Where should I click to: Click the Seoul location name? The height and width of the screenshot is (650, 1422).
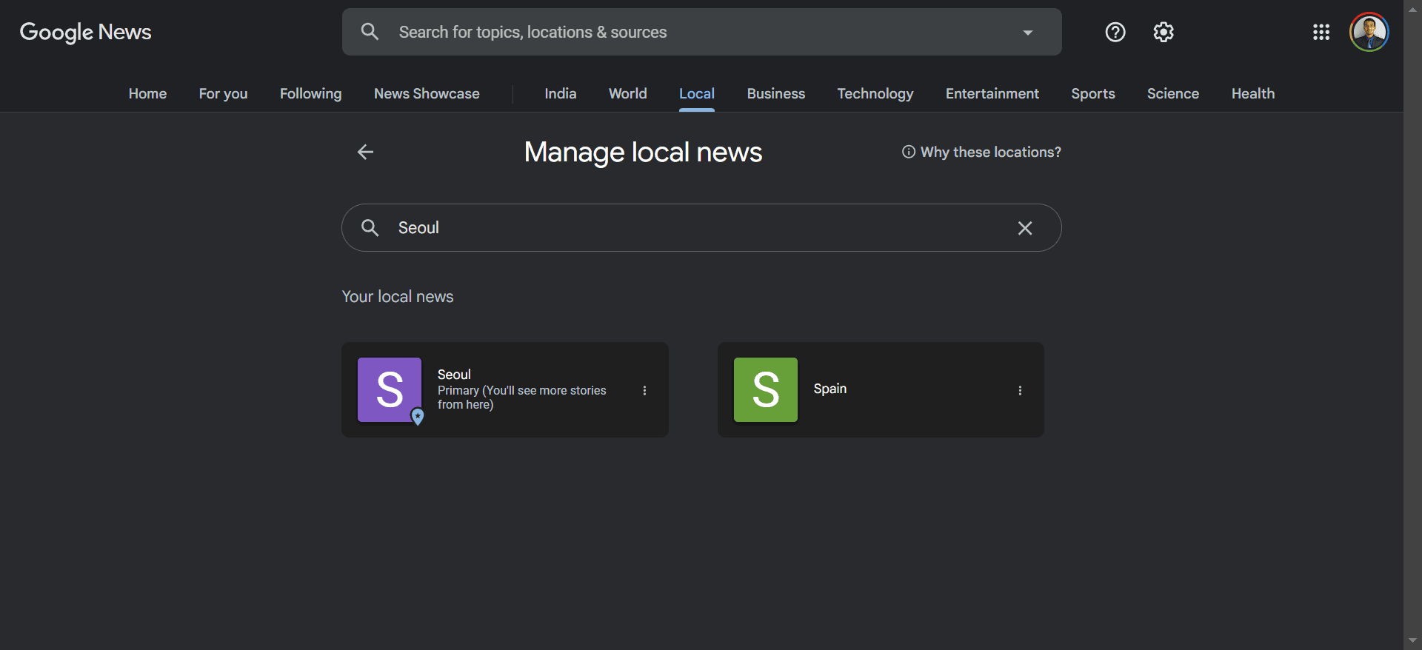[x=454, y=374]
